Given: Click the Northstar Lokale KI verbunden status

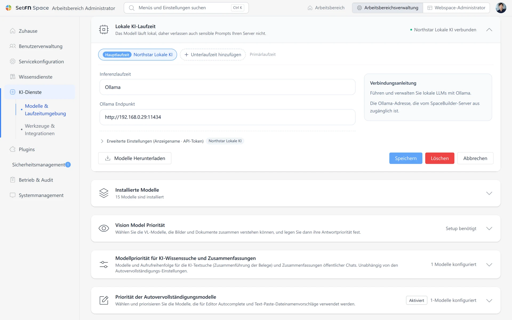Looking at the screenshot, I should (443, 30).
